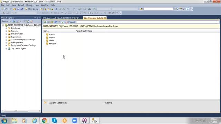Image resolution: width=221 pixels, height=124 pixels.
Task: Click the Synchronize icon in Details toolbar
Action: (56, 22)
